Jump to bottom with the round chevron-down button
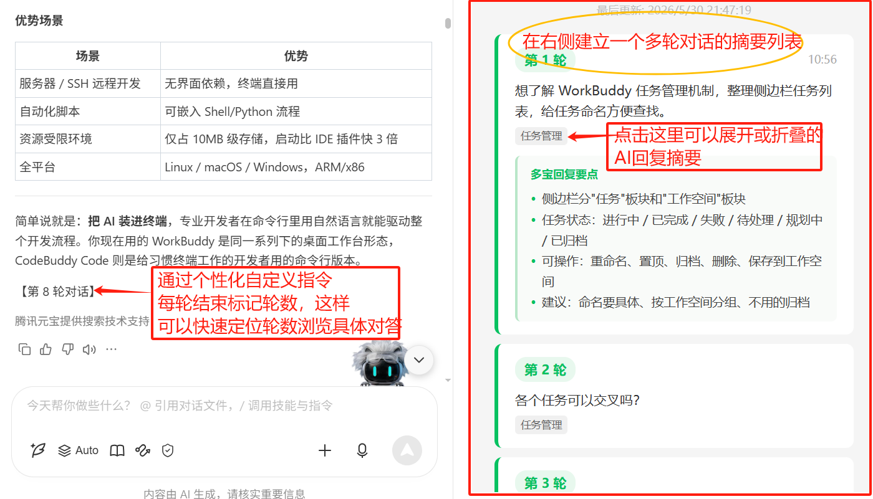This screenshot has height=499, width=873. point(420,360)
